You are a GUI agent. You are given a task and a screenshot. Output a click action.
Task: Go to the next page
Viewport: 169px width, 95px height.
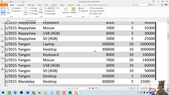(x=90, y=88)
